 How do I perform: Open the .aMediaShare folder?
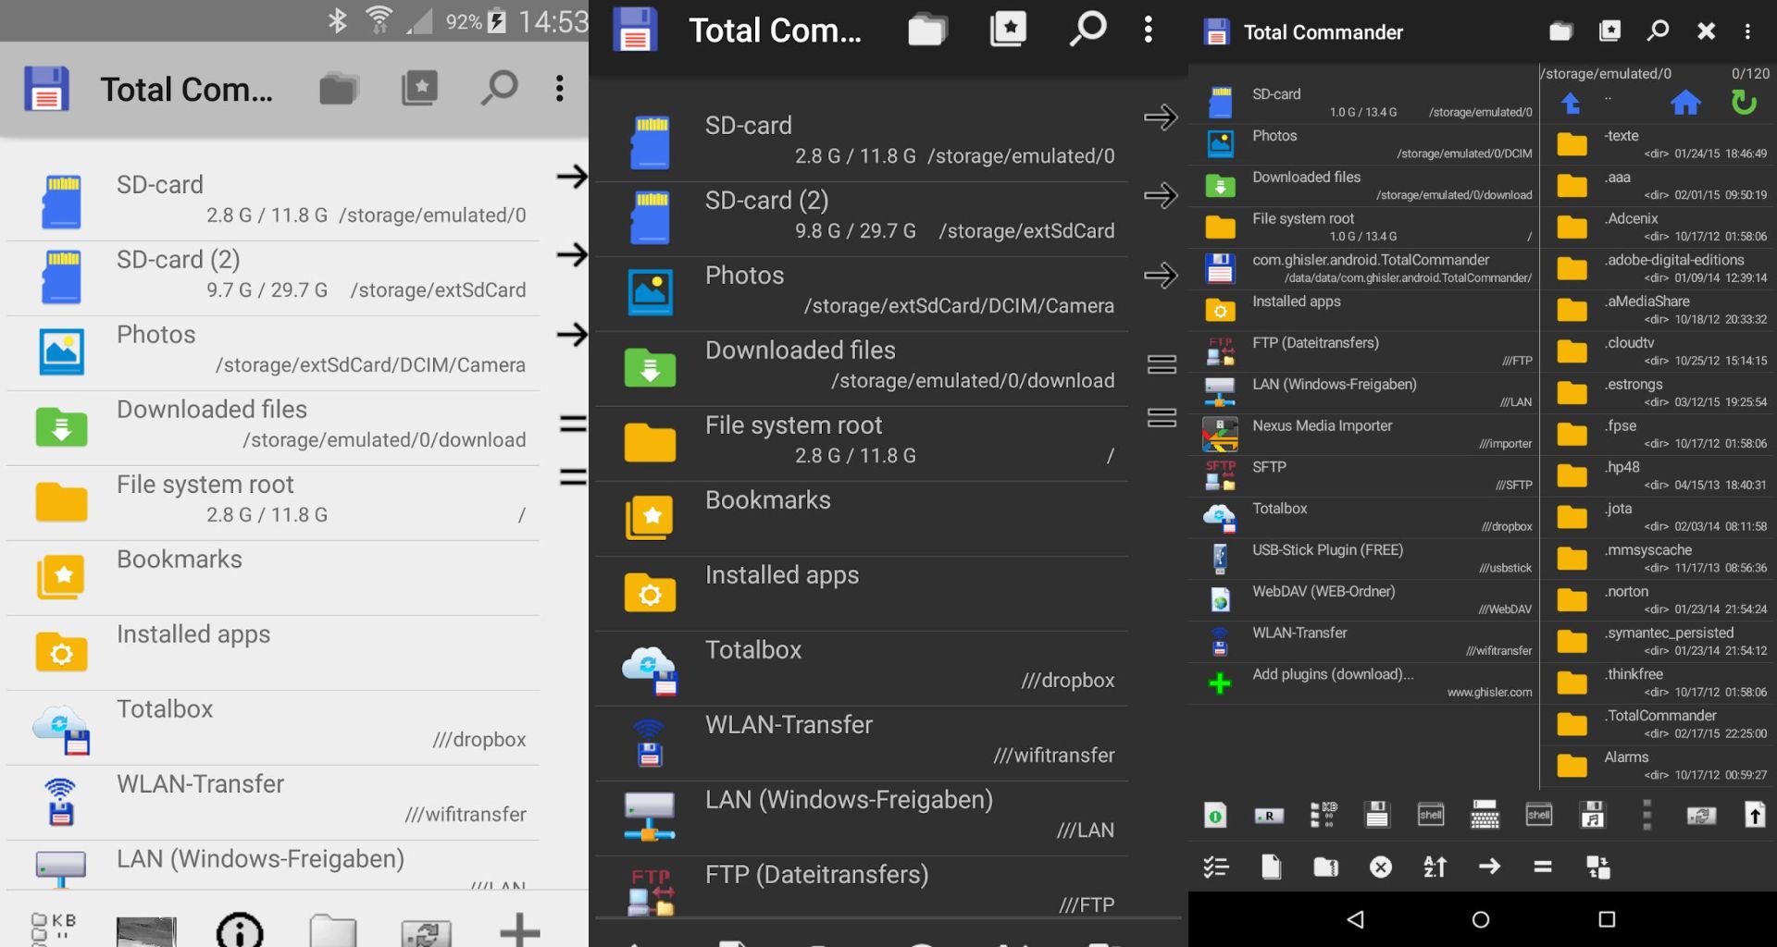click(1659, 310)
